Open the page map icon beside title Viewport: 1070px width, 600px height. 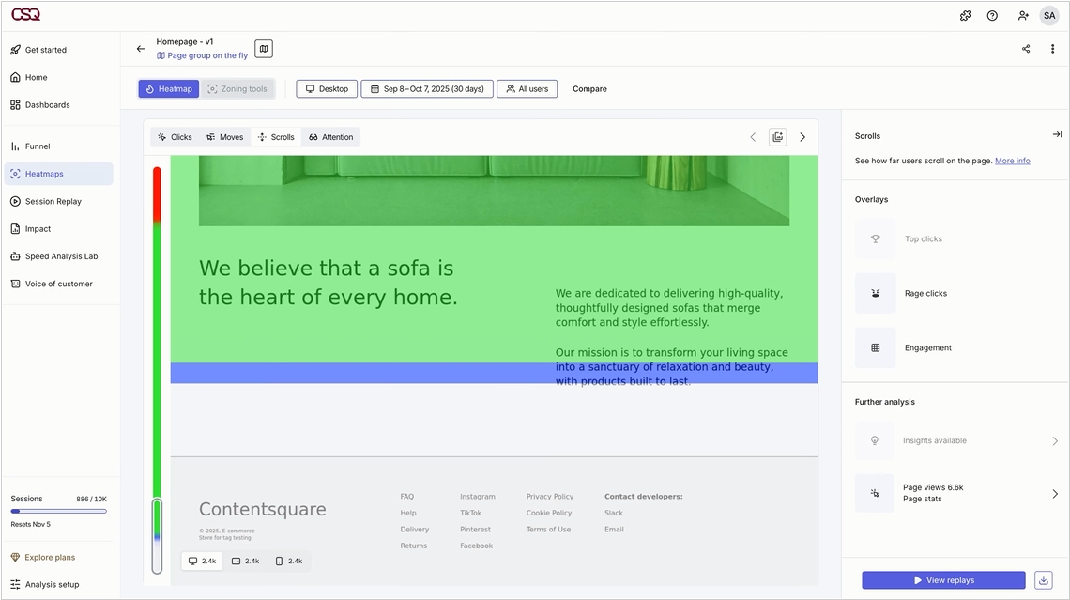click(x=264, y=49)
